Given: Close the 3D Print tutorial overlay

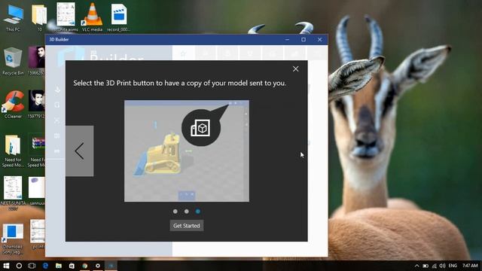Looking at the screenshot, I should pos(295,69).
